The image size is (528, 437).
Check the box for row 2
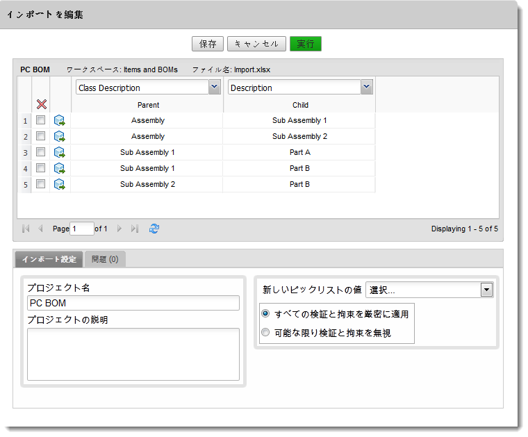tap(41, 135)
